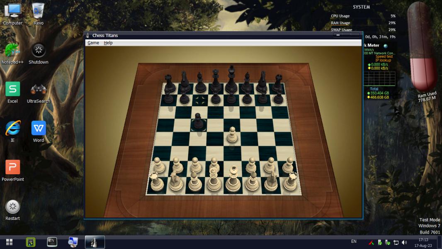Select the white pawn on a2
Viewport: 442px width, 249px height.
[158, 165]
